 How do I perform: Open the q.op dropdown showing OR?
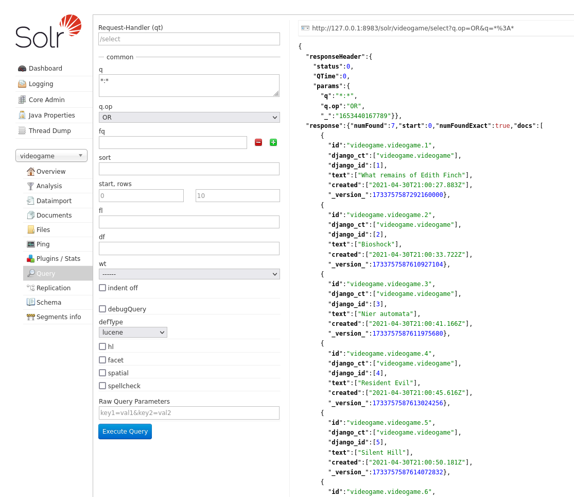pos(189,118)
